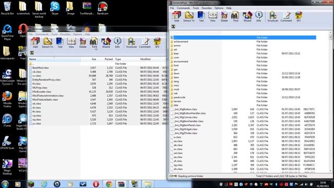Open Recycle Bin desktop icon
The image size is (334, 188).
[x=7, y=8]
